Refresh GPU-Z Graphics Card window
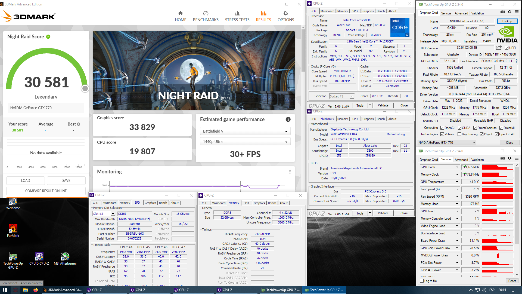This screenshot has height=294, width=522. pos(510,12)
